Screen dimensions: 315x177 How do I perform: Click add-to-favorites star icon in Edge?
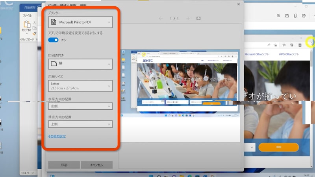point(275,45)
